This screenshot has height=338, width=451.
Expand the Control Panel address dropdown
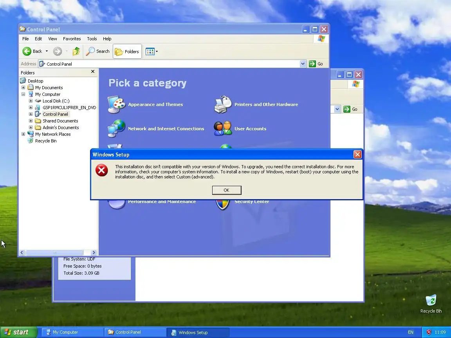pos(303,64)
